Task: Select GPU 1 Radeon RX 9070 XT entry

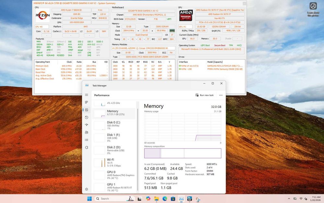Action: pos(114,187)
